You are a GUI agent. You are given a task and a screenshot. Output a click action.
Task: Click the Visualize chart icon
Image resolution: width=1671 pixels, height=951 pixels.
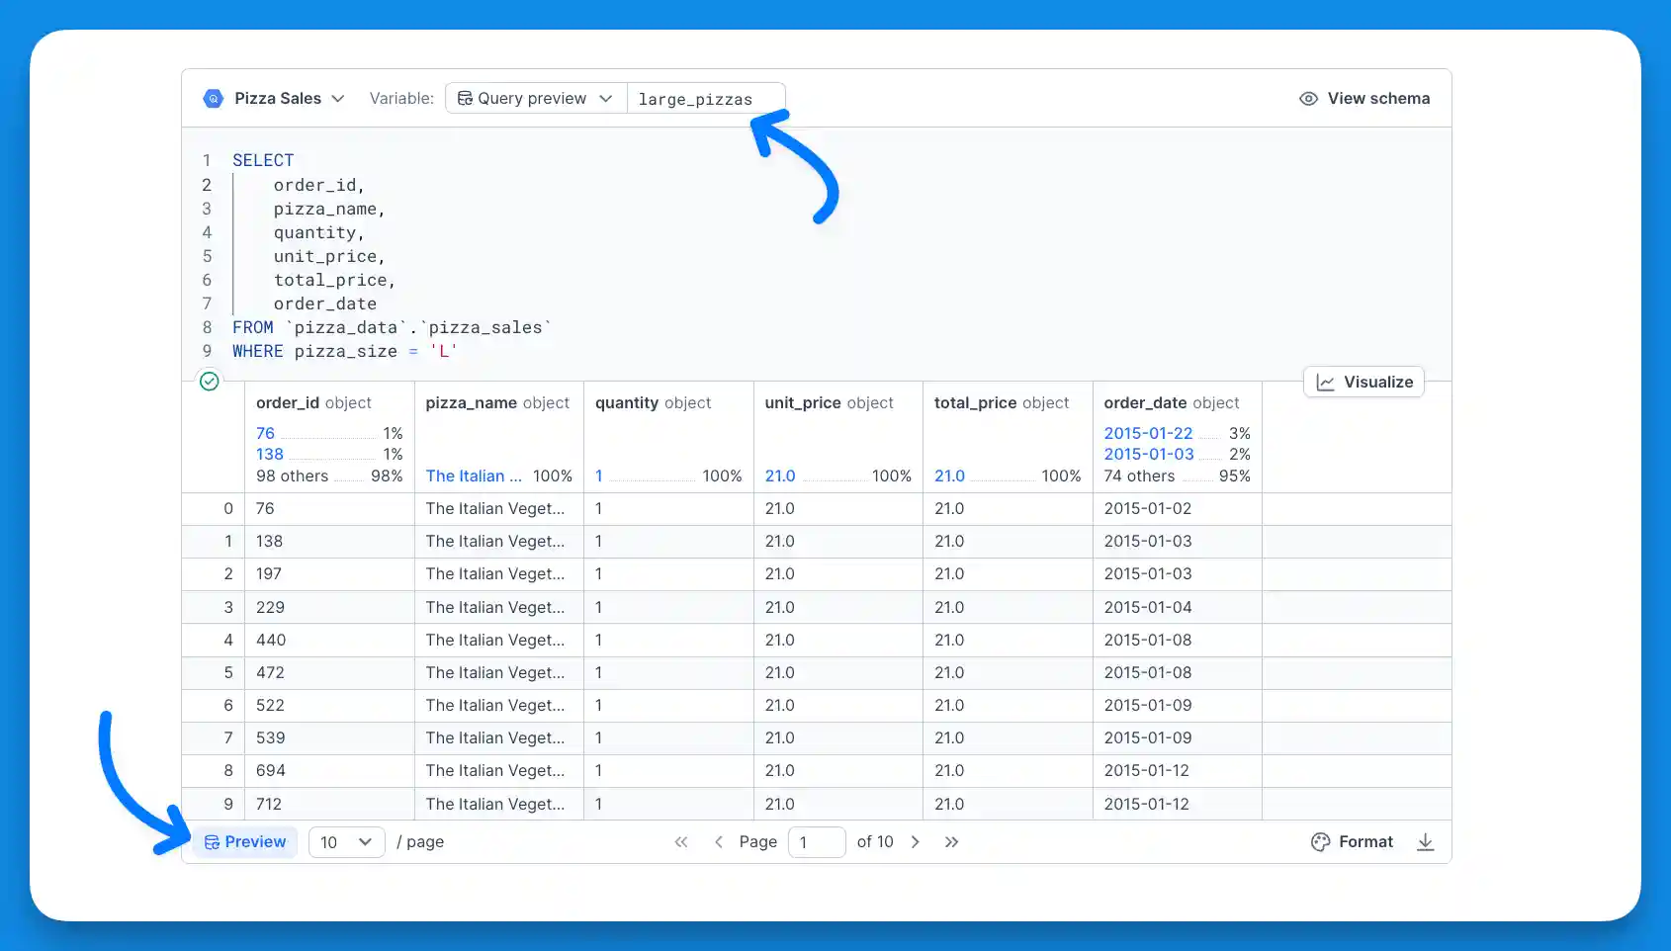click(1326, 383)
